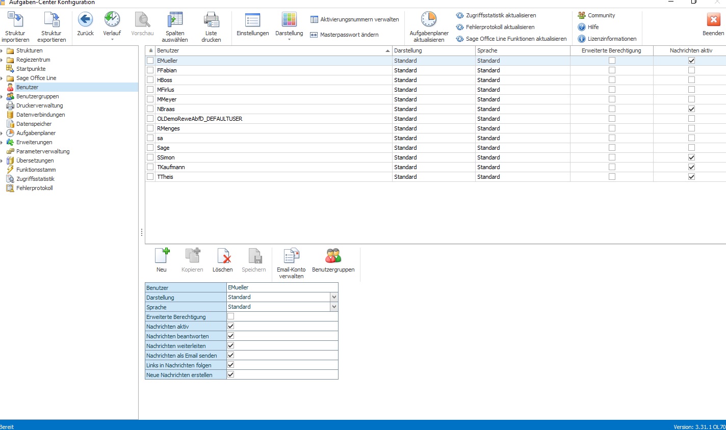Image resolution: width=726 pixels, height=430 pixels.
Task: Open Datenverbindungen in the navigation tree
Action: tap(41, 115)
